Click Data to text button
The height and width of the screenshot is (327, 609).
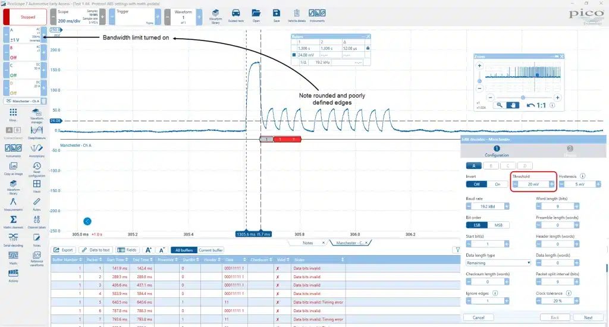(x=96, y=250)
